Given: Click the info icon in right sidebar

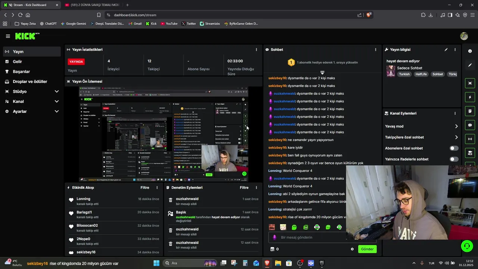Looking at the screenshot, I should 470,51.
